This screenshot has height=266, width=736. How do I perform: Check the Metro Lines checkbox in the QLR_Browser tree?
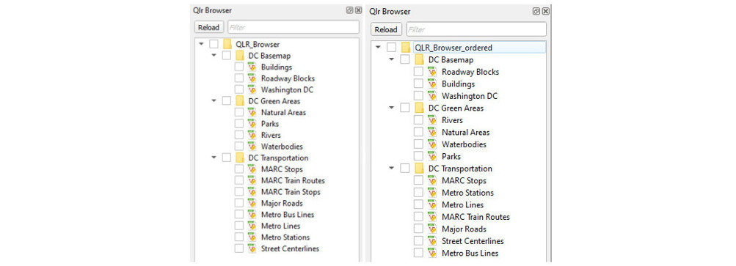pos(239,226)
